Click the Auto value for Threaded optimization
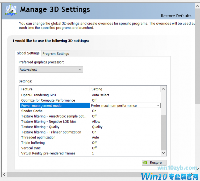Image resolution: width=200 pixels, height=181 pixels. pos(95,137)
